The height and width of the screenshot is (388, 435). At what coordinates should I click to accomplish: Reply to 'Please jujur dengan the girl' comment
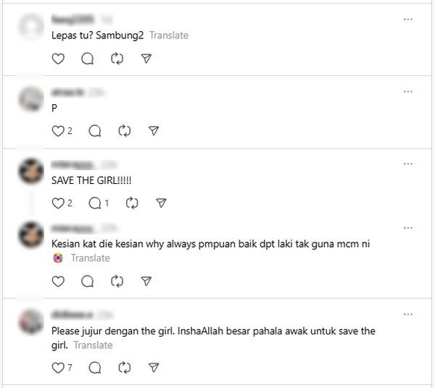click(95, 368)
